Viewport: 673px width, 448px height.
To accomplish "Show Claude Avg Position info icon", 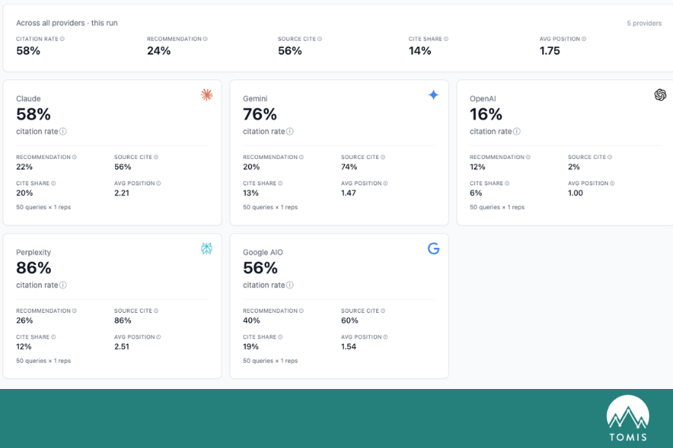I will [x=159, y=184].
